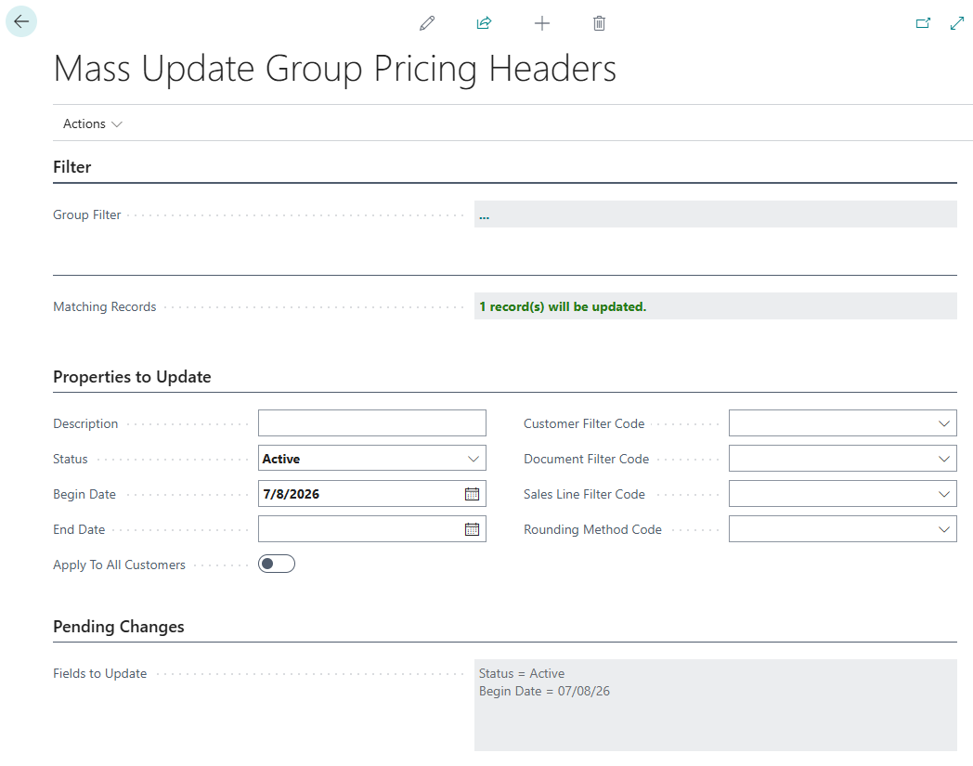The image size is (973, 766).
Task: Expand the Status dropdown
Action: (473, 459)
